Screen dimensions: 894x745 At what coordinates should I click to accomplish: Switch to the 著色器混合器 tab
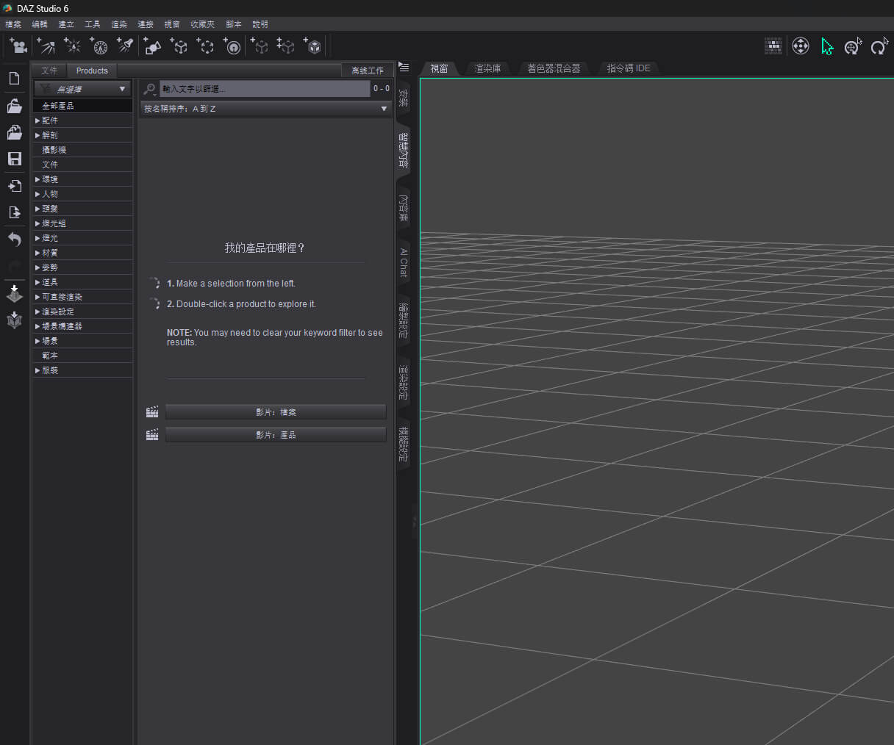[x=554, y=68]
